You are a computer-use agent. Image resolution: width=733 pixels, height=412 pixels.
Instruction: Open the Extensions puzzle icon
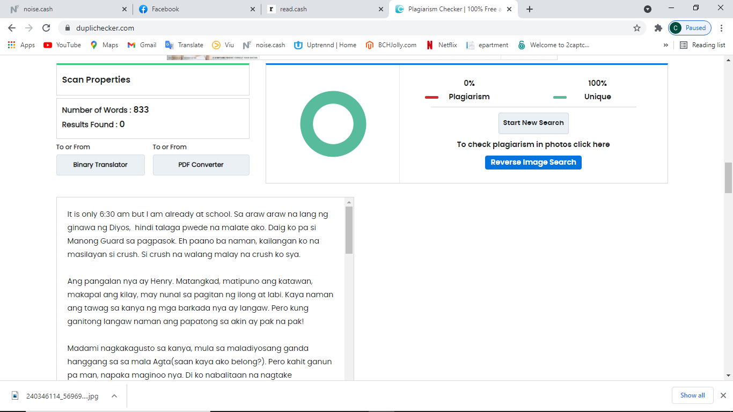click(658, 28)
